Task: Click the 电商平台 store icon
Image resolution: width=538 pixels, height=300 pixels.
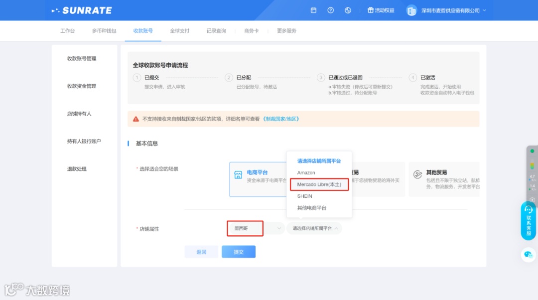Action: pos(238,175)
